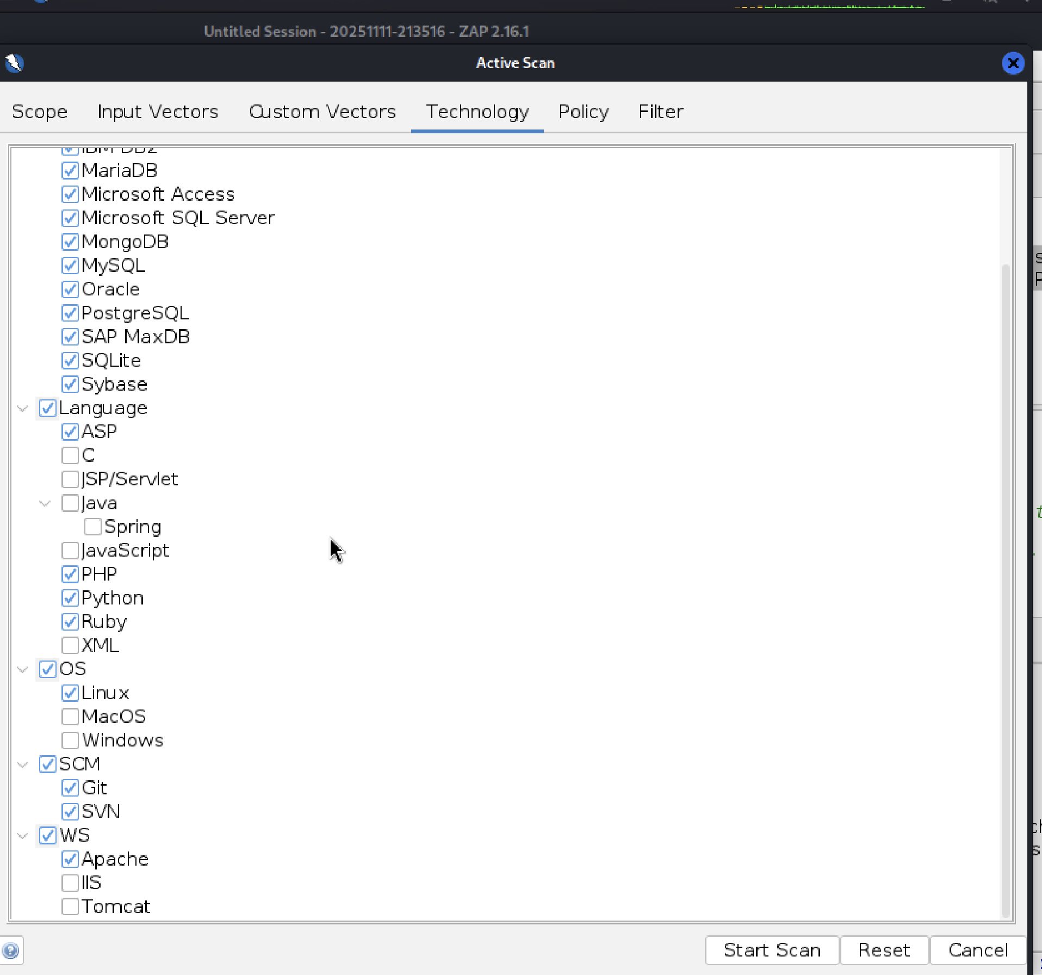Uncheck the SVN checkbox
Screen dimensions: 1042x975
coord(70,812)
